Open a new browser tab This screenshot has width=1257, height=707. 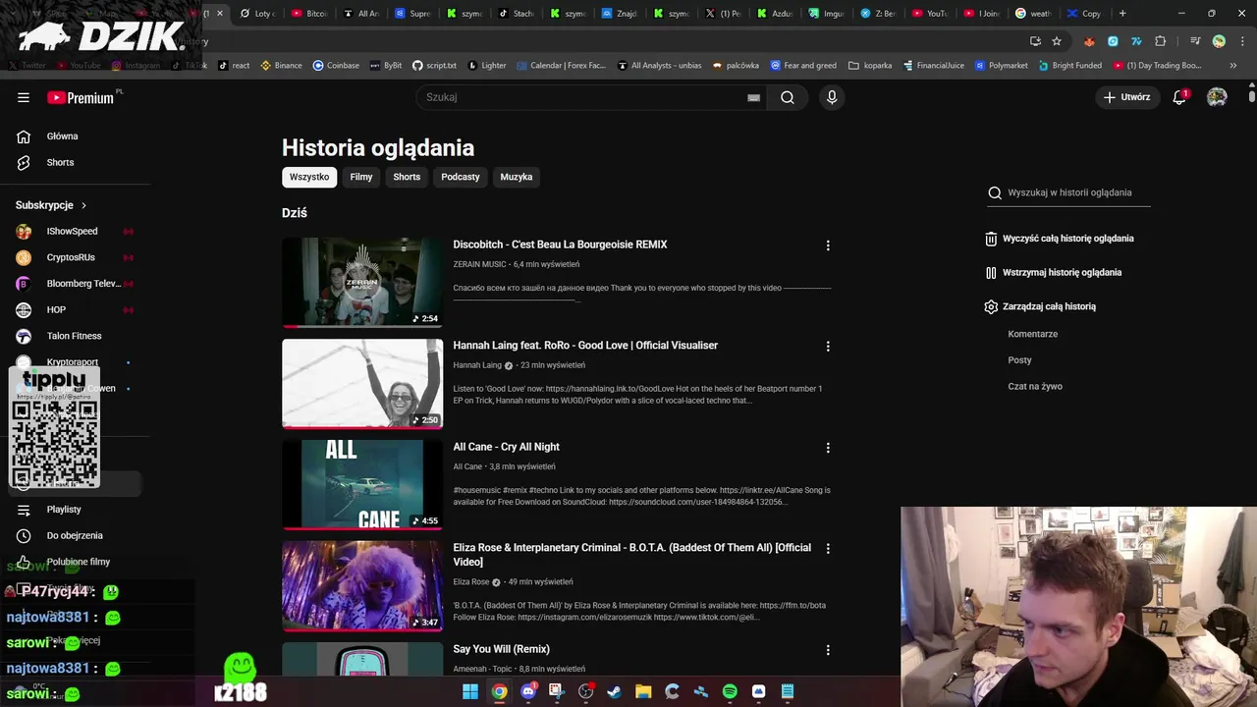click(1122, 14)
